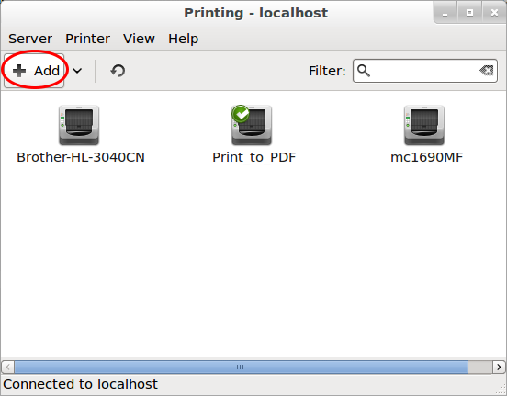This screenshot has width=507, height=396.
Task: Click the mc1690MF label
Action: pyautogui.click(x=426, y=157)
